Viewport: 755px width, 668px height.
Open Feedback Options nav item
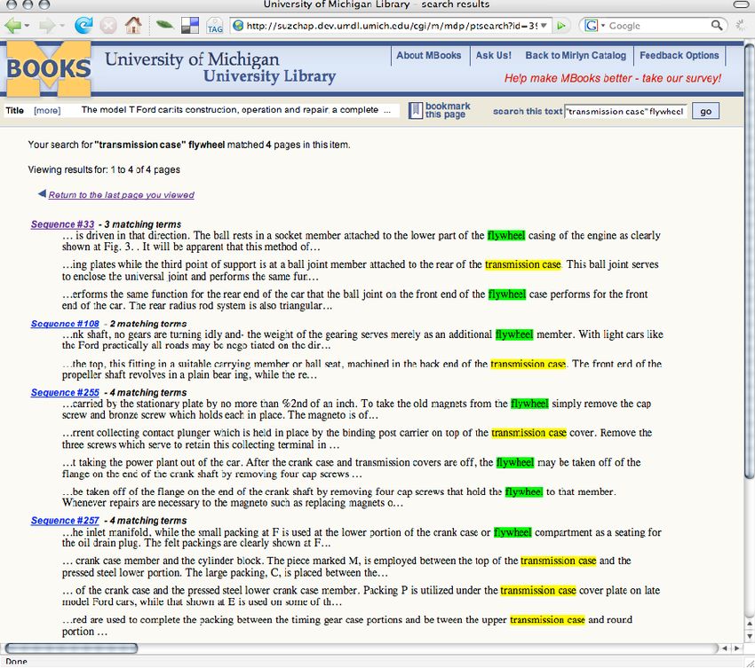679,55
